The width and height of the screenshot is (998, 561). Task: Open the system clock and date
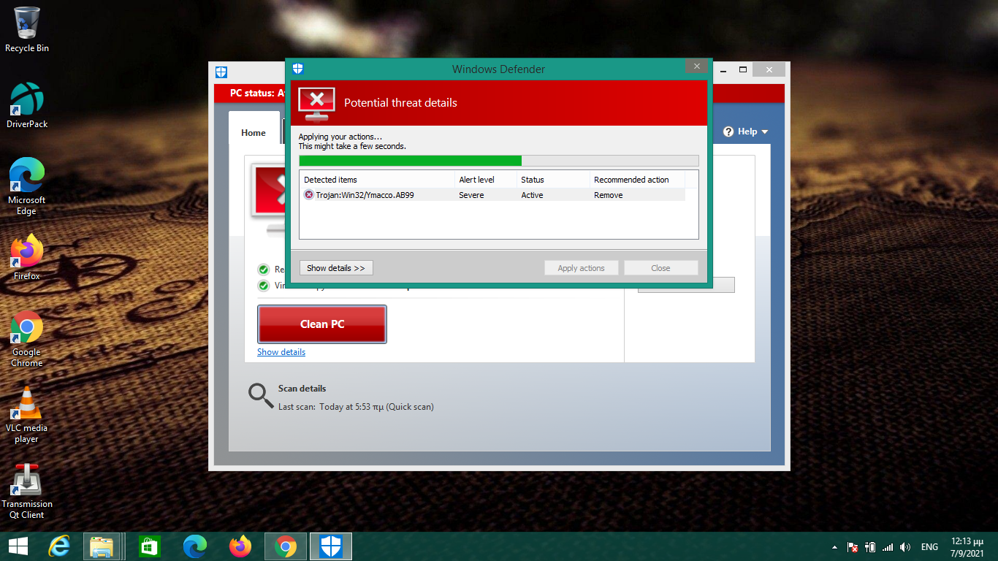[967, 547]
